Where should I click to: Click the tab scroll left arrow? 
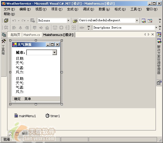click(x=145, y=35)
